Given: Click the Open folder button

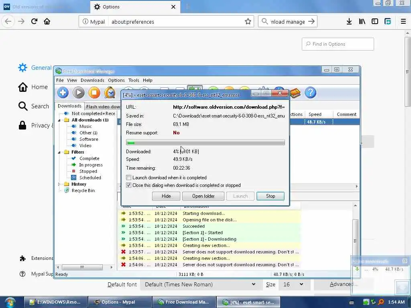Looking at the screenshot, I should pyautogui.click(x=203, y=196).
